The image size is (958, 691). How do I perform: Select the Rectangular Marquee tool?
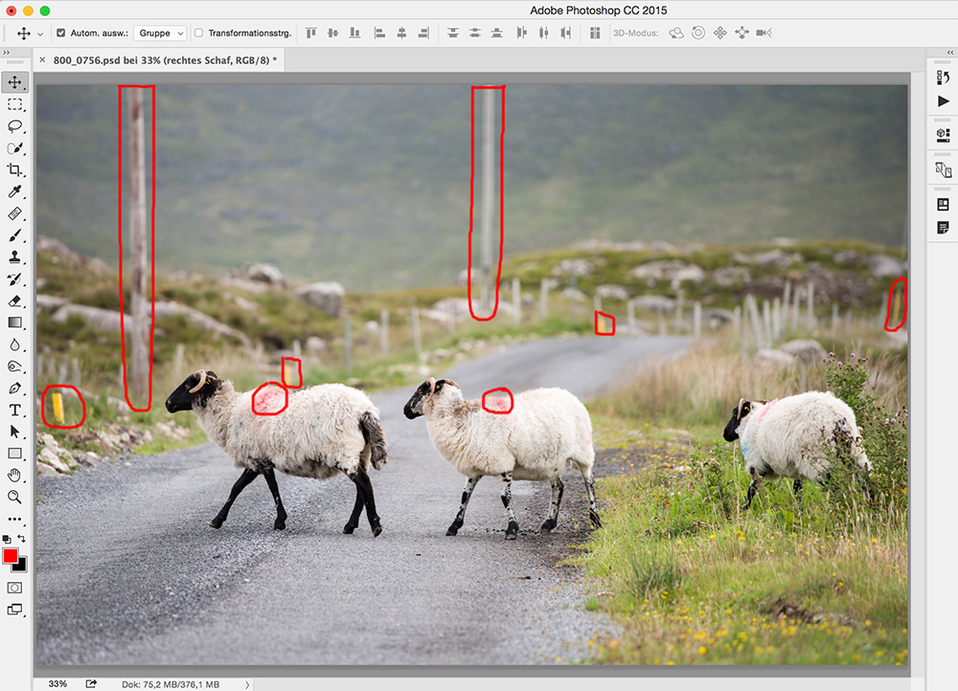14,104
